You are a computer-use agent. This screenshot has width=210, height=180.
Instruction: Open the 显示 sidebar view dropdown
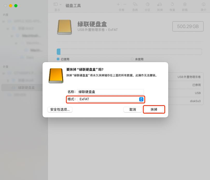point(57,4)
